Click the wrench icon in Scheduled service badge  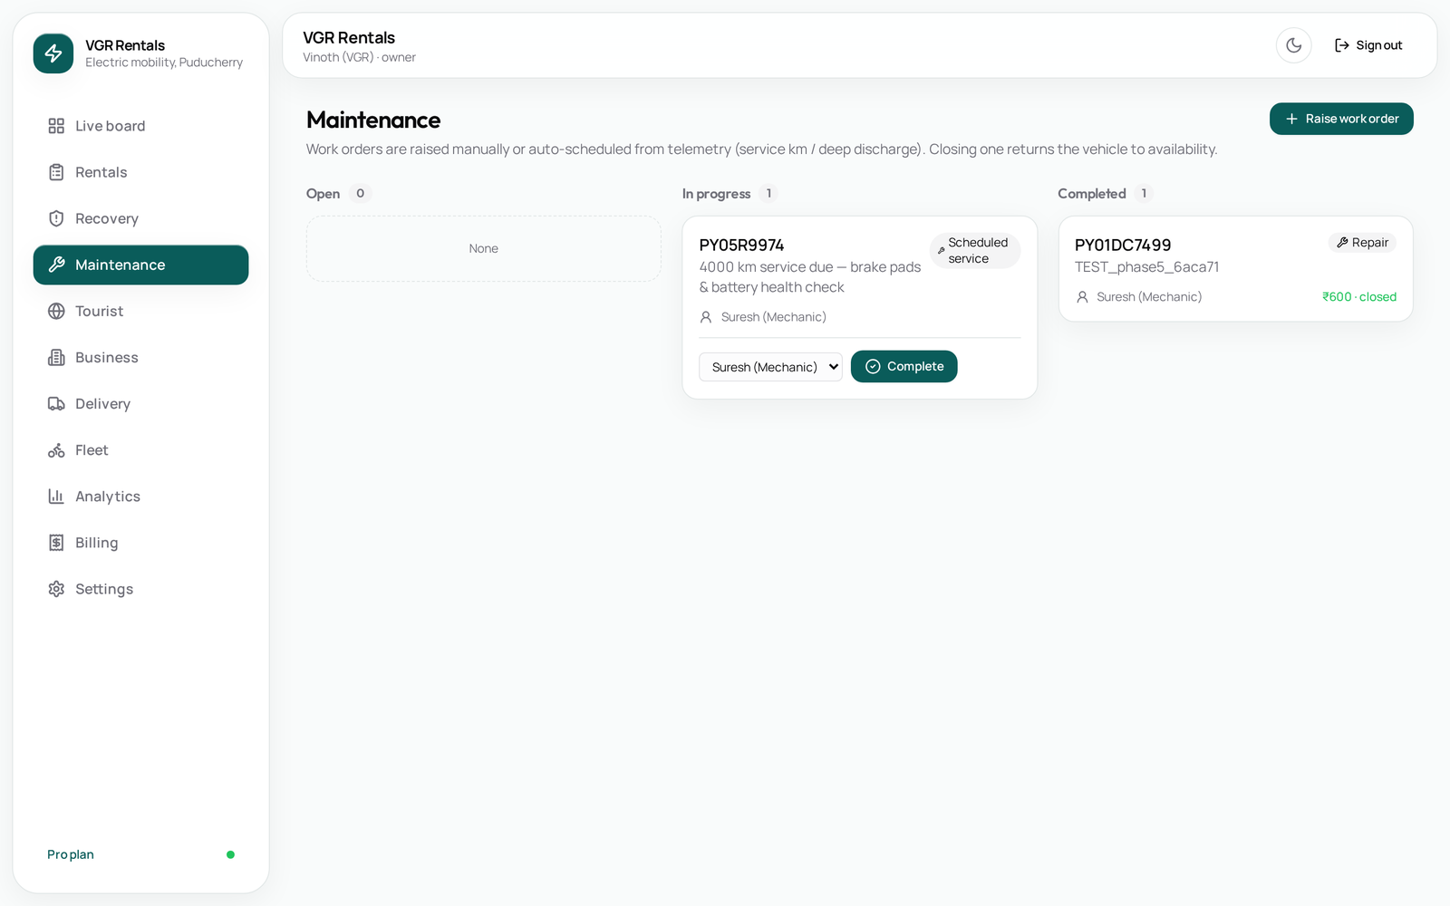(x=941, y=251)
